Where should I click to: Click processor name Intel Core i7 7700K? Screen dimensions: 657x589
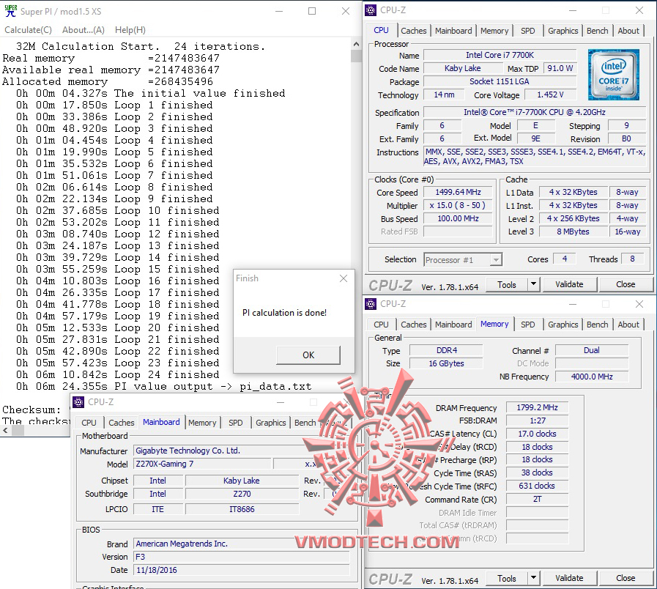click(500, 55)
